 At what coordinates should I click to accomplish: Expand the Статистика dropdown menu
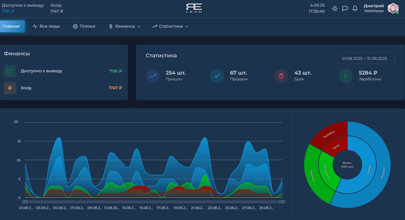(x=170, y=26)
